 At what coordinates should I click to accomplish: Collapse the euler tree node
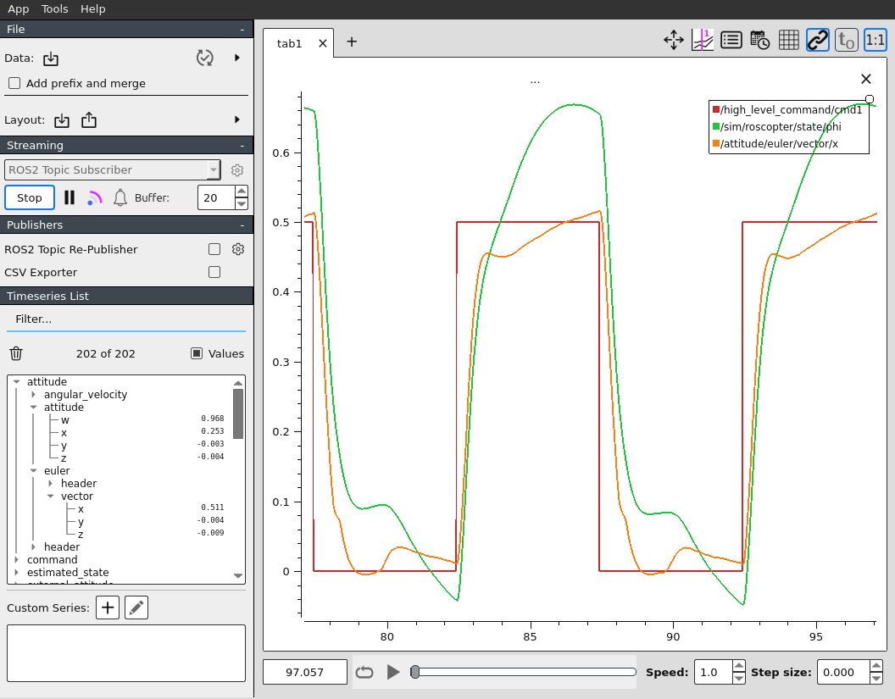click(x=34, y=471)
